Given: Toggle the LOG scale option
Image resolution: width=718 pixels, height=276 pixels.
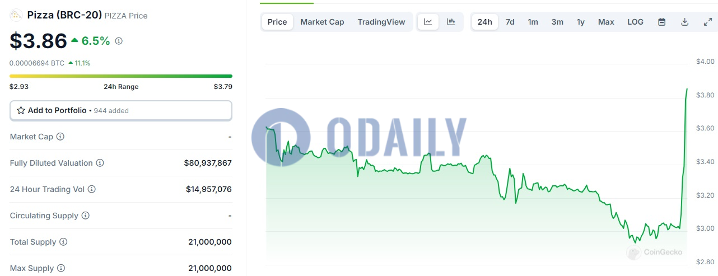Looking at the screenshot, I should 635,22.
